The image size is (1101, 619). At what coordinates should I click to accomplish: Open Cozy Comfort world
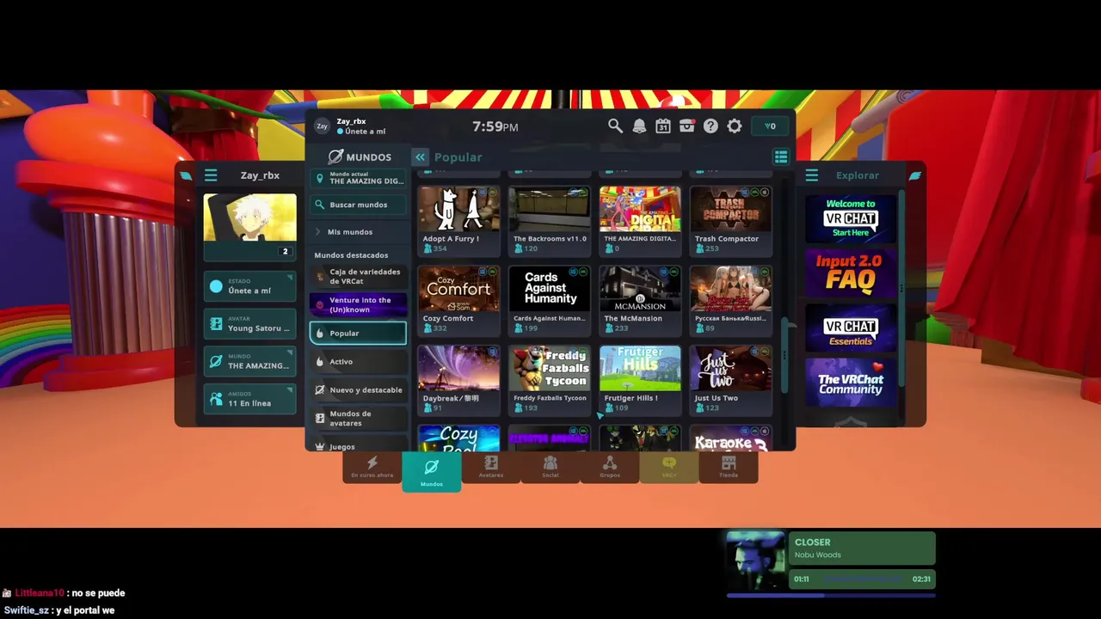pos(458,300)
